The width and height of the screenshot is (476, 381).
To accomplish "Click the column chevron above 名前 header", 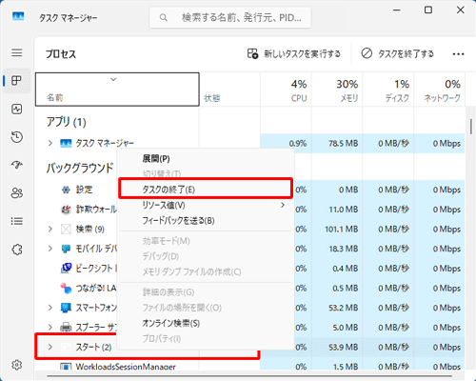I will point(113,79).
